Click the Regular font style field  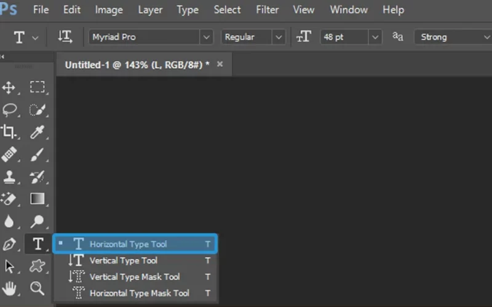click(x=247, y=37)
